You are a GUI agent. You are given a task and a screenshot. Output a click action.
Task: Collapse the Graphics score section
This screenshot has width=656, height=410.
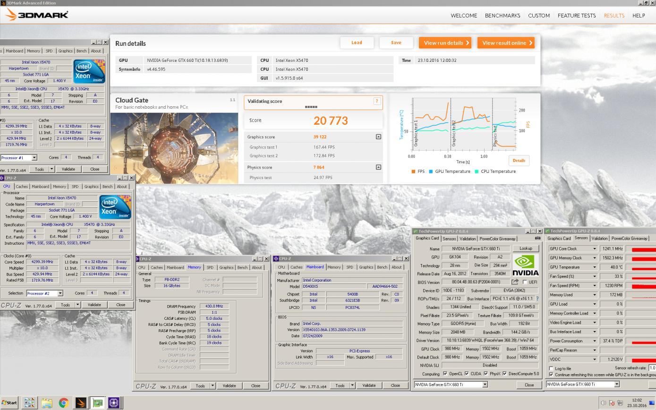click(378, 137)
